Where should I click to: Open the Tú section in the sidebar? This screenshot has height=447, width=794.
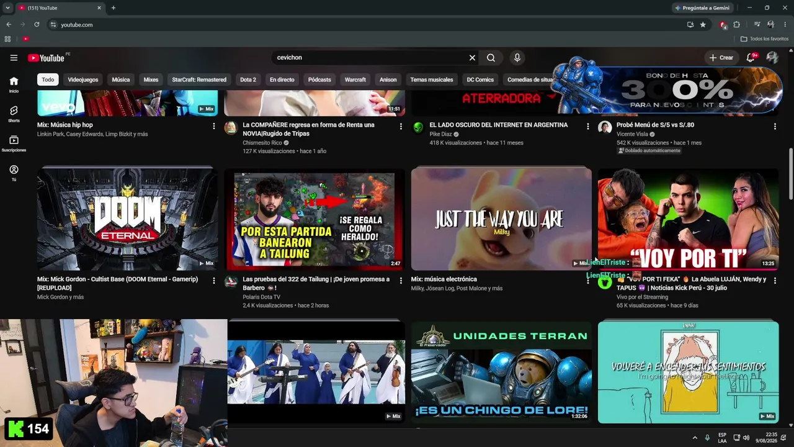tap(14, 173)
